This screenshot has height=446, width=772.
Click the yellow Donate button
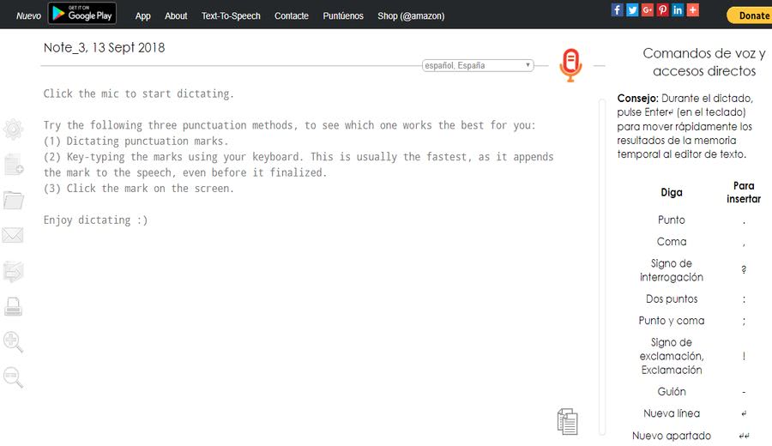[750, 15]
